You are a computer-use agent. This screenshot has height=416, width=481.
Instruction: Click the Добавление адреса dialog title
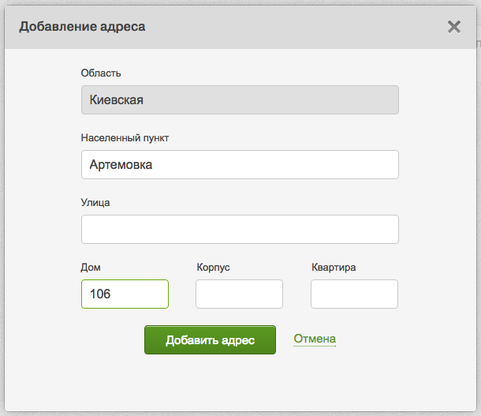82,27
